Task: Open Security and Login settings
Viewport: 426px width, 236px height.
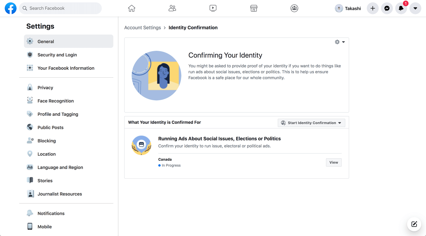Action: pyautogui.click(x=69, y=55)
